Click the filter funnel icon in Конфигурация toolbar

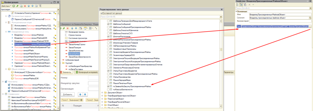(x=40, y=6)
